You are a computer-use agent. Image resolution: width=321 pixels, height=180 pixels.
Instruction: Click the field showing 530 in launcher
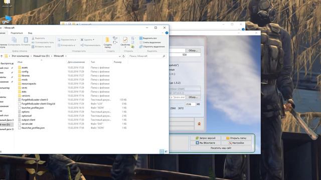point(185,55)
